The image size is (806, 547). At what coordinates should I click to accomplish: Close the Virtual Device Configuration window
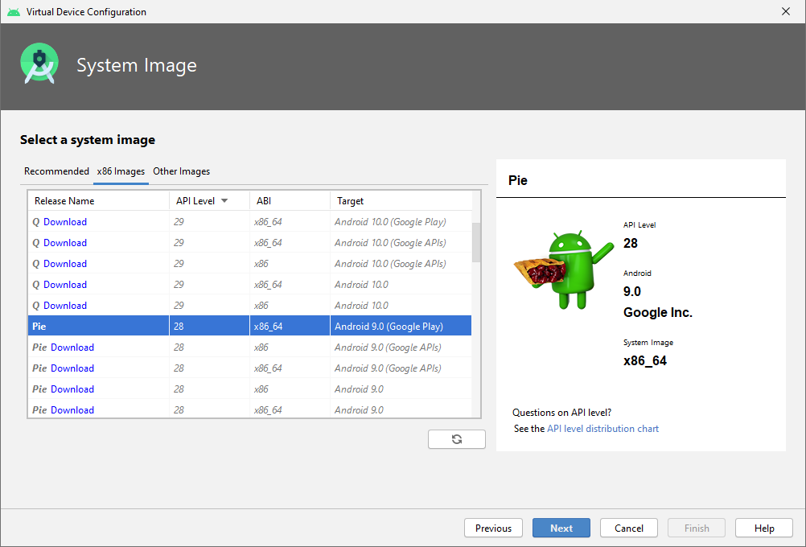[x=785, y=11]
